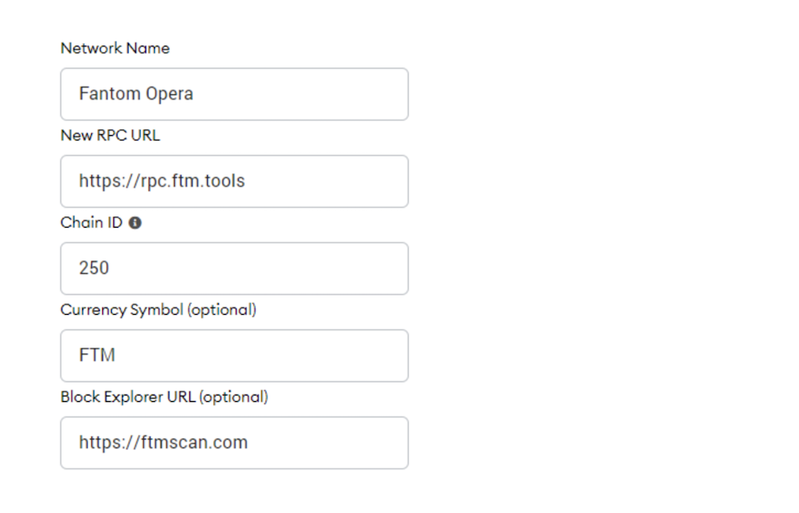
Task: Focus the Currency Symbol input field
Action: (x=234, y=356)
